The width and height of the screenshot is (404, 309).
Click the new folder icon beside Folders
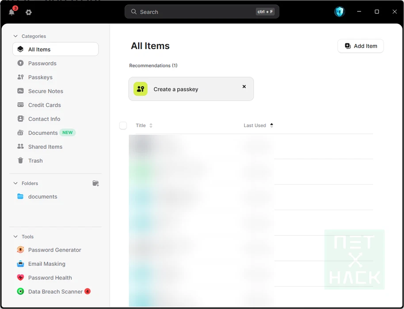point(95,183)
